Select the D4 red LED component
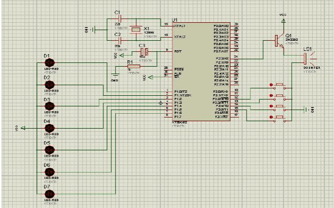 tap(50, 128)
